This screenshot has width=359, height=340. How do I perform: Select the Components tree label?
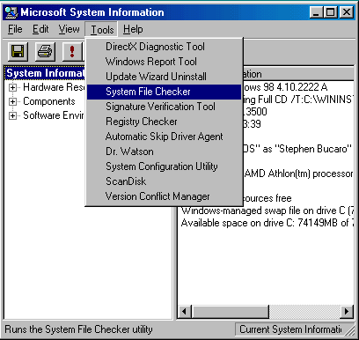tap(49, 101)
